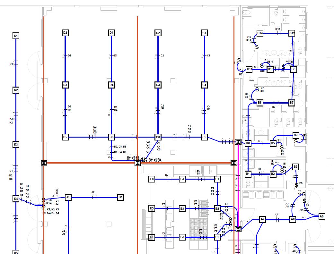Select the B13 fixture box
This screenshot has width=334, height=254.
pos(260,33)
